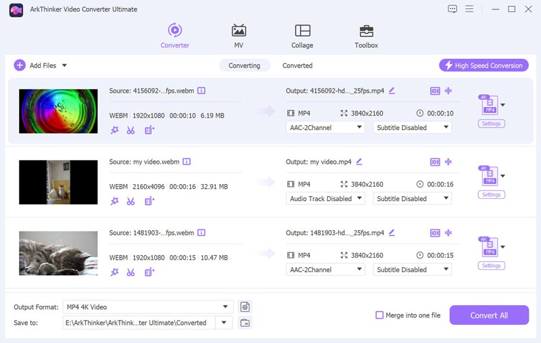
Task: Expand the Add Files dropdown arrow
Action: (64, 65)
